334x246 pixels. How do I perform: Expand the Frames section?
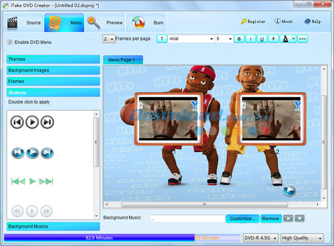pyautogui.click(x=53, y=81)
